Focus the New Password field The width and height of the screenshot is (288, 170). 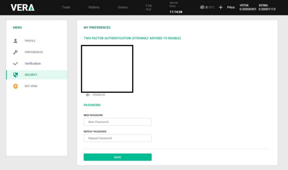click(x=118, y=122)
